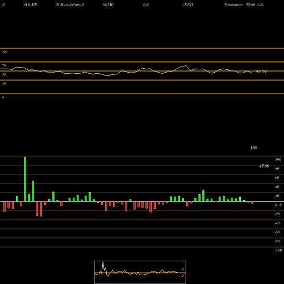This screenshot has width=284, height=284.
Task: Click the NTSX ticker in the header
Action: (x=189, y=5)
